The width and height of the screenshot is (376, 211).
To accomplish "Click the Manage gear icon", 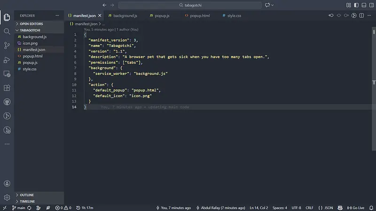I will 7,197.
